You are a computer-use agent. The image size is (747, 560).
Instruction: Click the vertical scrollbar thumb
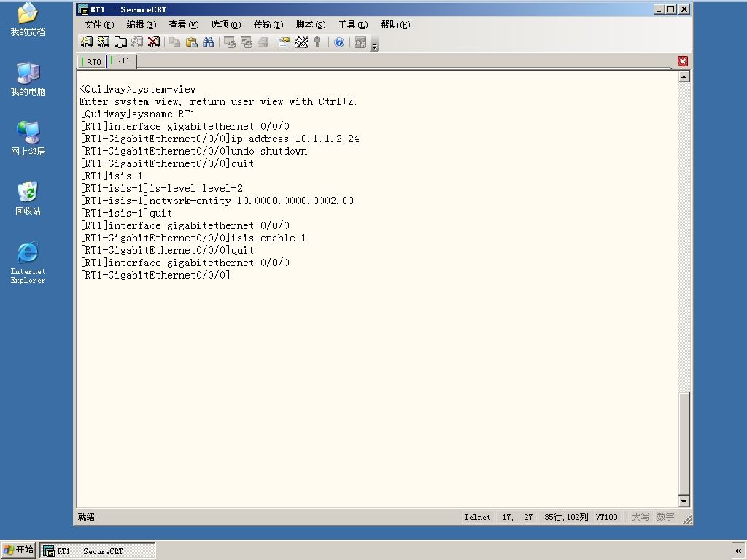(x=684, y=444)
